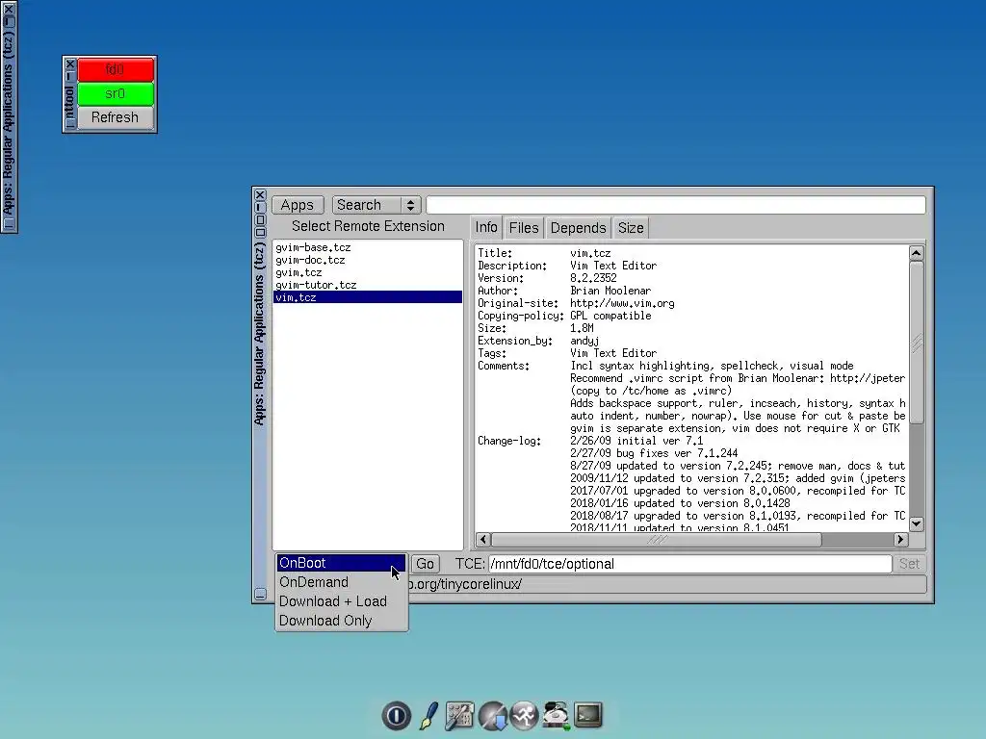986x739 pixels.
Task: Select vim.tcz in the extension list
Action: 368,297
